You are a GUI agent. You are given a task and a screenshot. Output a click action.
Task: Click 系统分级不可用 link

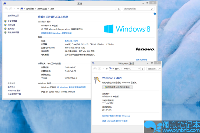click(x=71, y=41)
